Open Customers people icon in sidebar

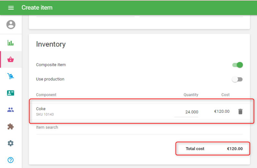point(11,110)
